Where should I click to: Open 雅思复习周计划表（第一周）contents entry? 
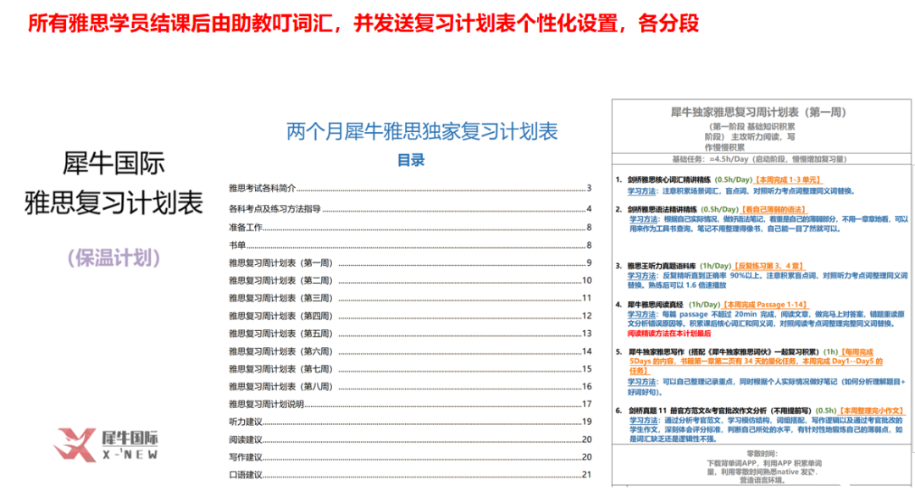click(410, 263)
